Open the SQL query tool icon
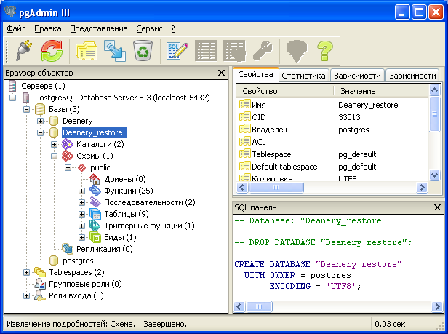 coord(177,51)
